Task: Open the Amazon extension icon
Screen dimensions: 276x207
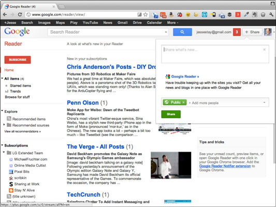Action: pos(171,14)
